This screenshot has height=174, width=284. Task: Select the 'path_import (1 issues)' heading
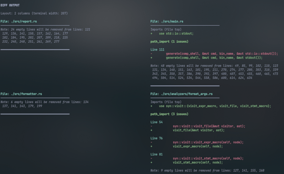point(169,42)
